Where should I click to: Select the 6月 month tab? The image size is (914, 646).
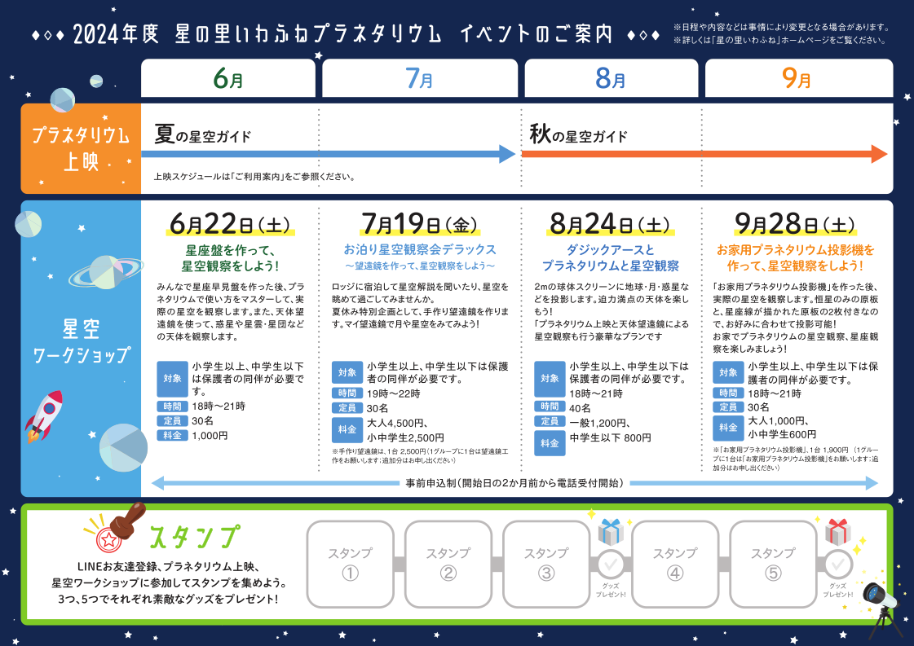(x=228, y=79)
